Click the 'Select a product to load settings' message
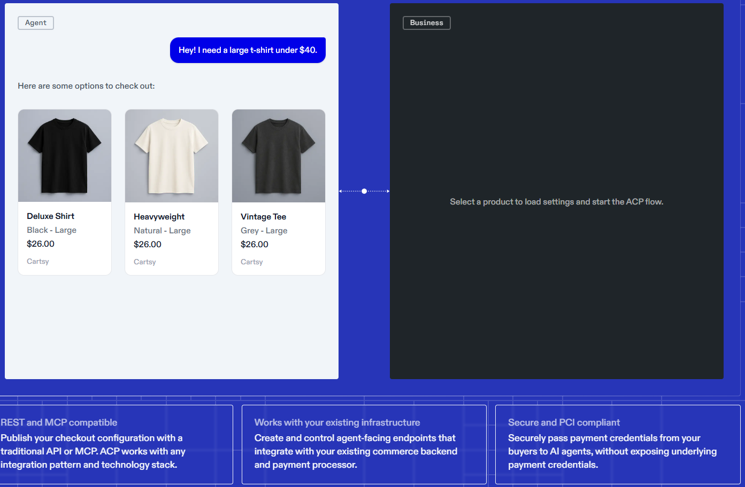 [x=556, y=202]
